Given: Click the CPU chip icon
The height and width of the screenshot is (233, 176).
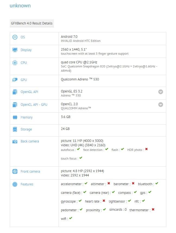Looking at the screenshot, I should click(15, 63).
